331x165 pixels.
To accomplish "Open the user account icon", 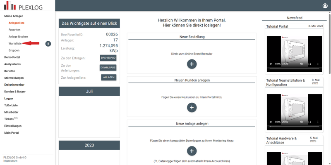I will point(325,6).
